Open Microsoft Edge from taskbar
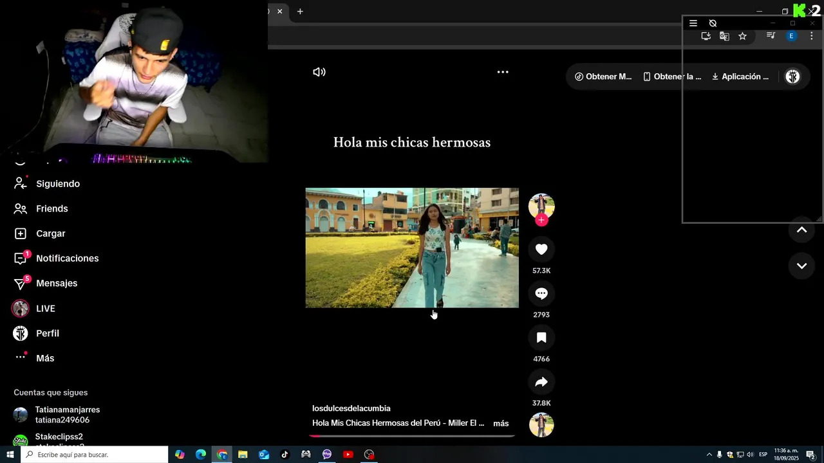 (201, 455)
